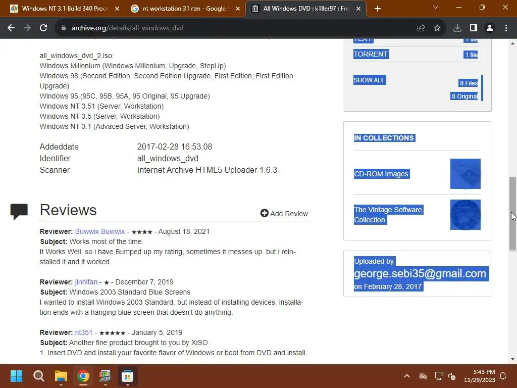This screenshot has width=517, height=388.
Task: Open File Explorer from taskbar
Action: [61, 376]
